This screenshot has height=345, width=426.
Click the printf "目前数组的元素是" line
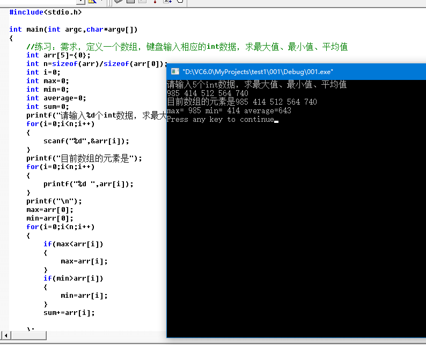click(x=84, y=158)
